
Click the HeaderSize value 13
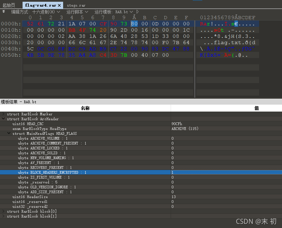(173, 197)
